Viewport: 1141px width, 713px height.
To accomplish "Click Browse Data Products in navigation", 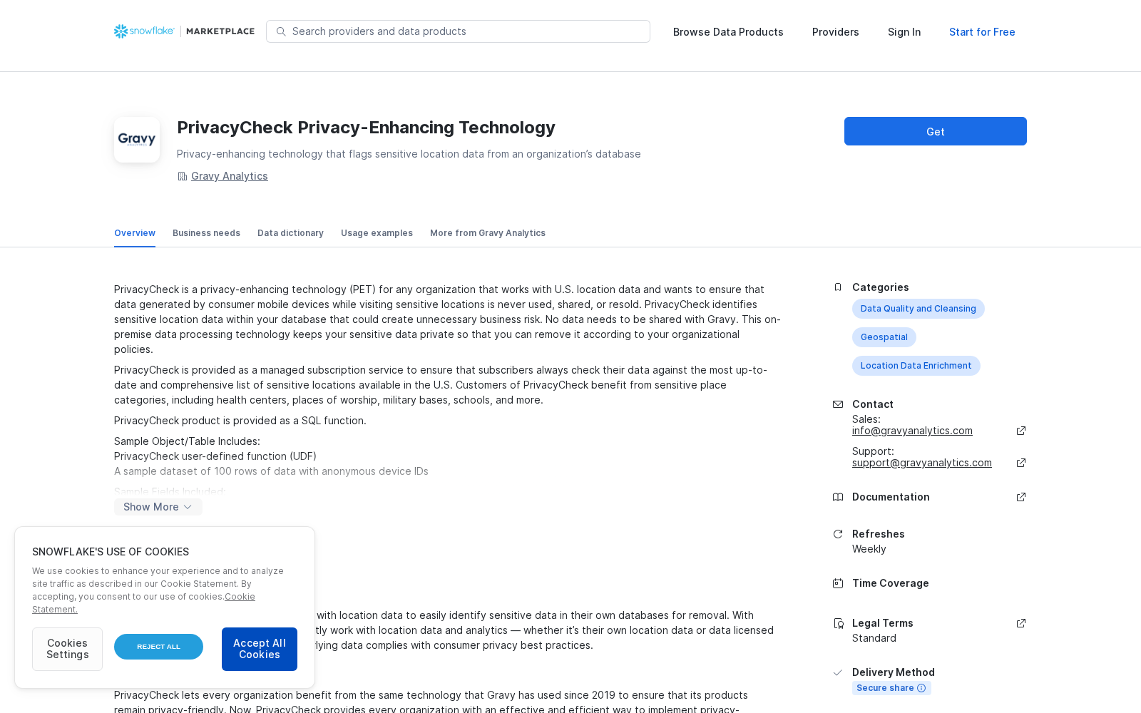I will click(728, 32).
